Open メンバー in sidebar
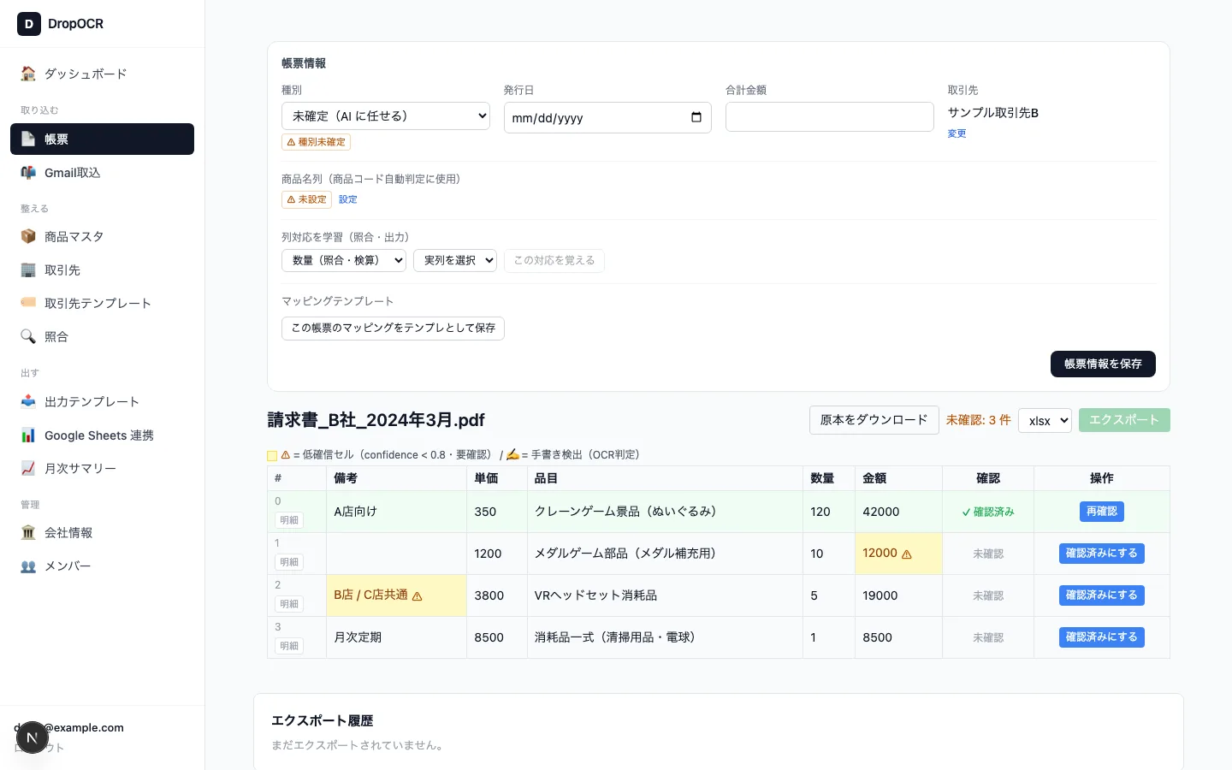The height and width of the screenshot is (770, 1232). point(102,566)
